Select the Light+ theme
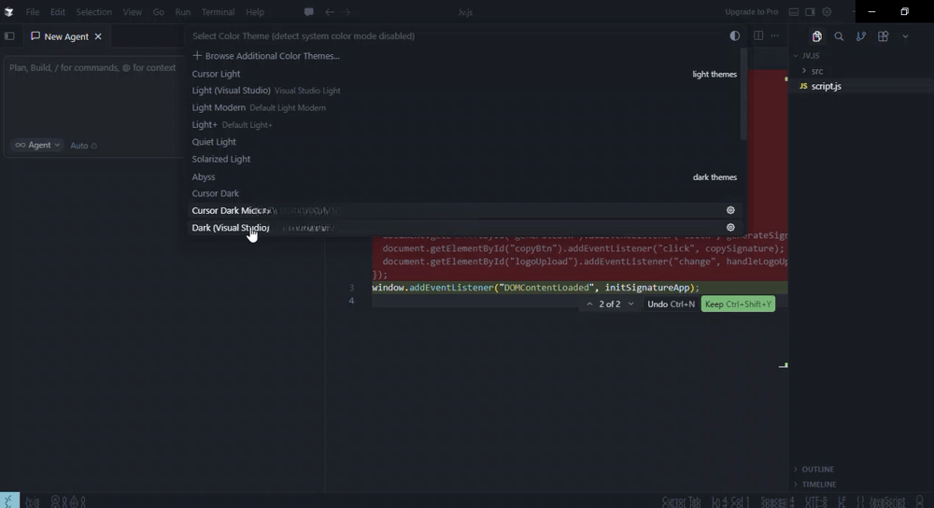Image resolution: width=934 pixels, height=508 pixels. pos(466,125)
